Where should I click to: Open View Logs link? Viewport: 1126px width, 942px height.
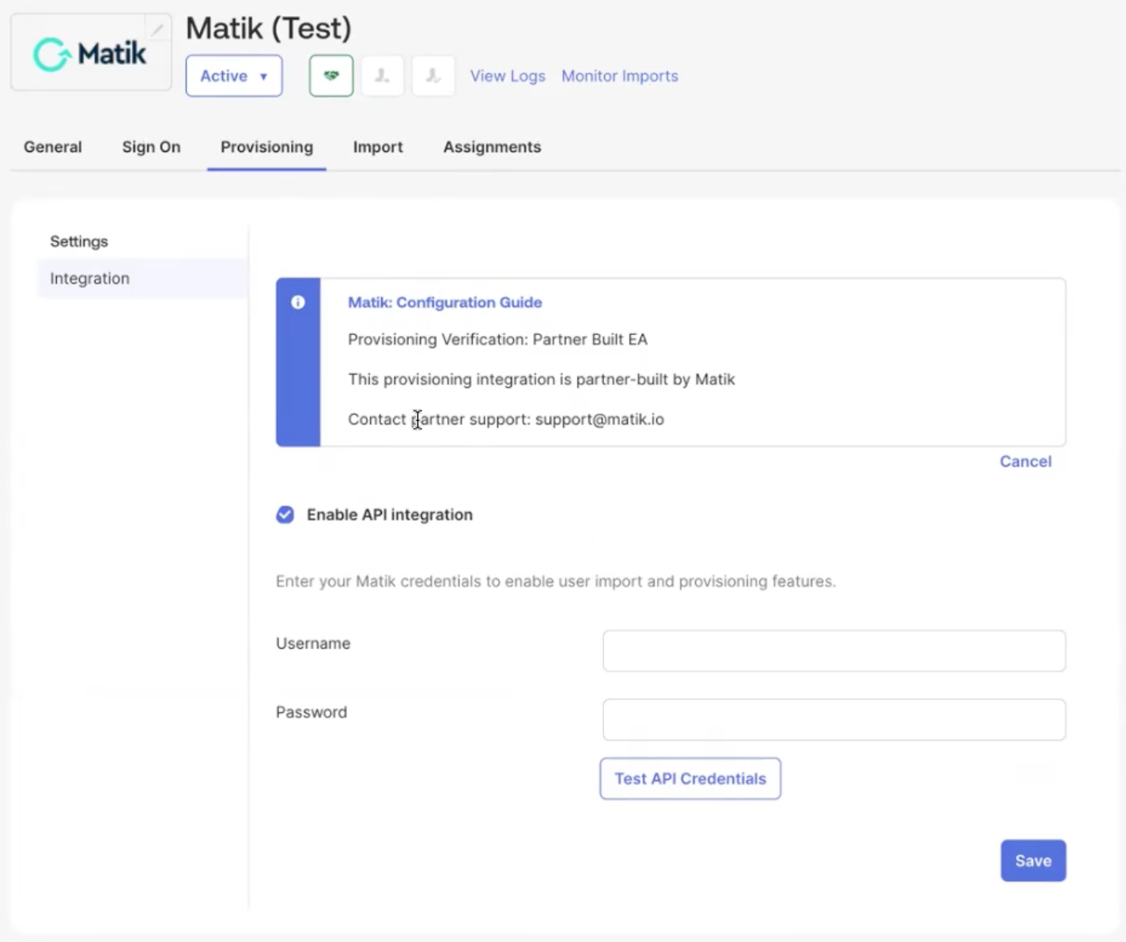[x=508, y=76]
